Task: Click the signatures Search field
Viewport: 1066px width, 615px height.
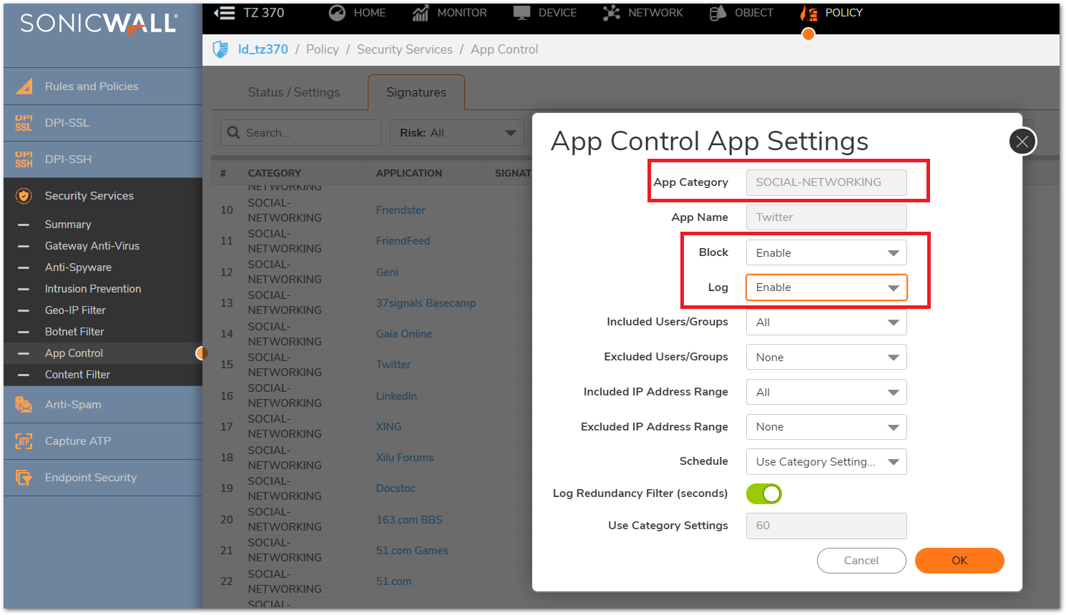Action: coord(308,133)
